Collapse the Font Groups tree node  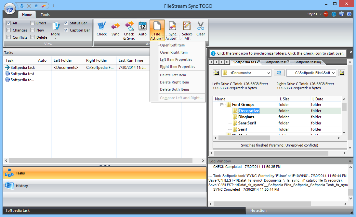[x=222, y=105]
